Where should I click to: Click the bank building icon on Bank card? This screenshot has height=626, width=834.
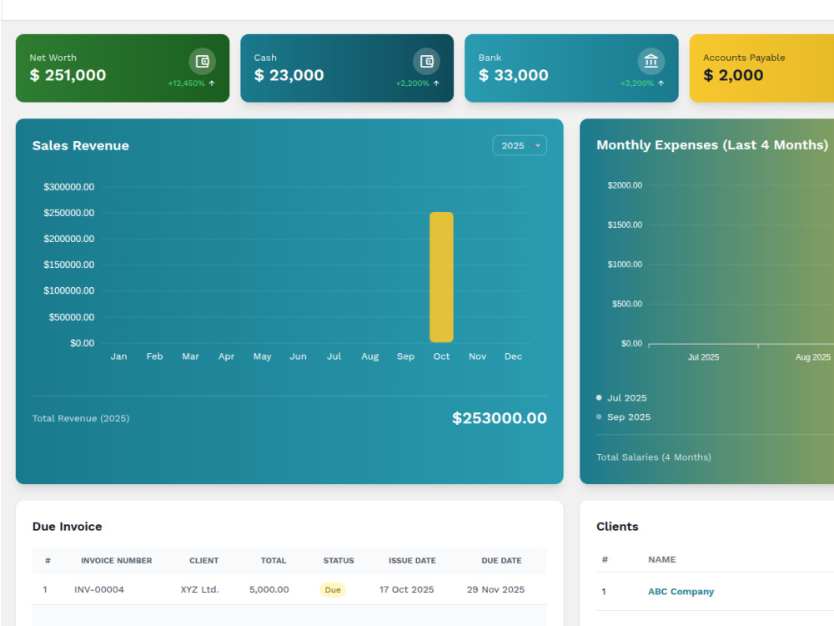651,61
